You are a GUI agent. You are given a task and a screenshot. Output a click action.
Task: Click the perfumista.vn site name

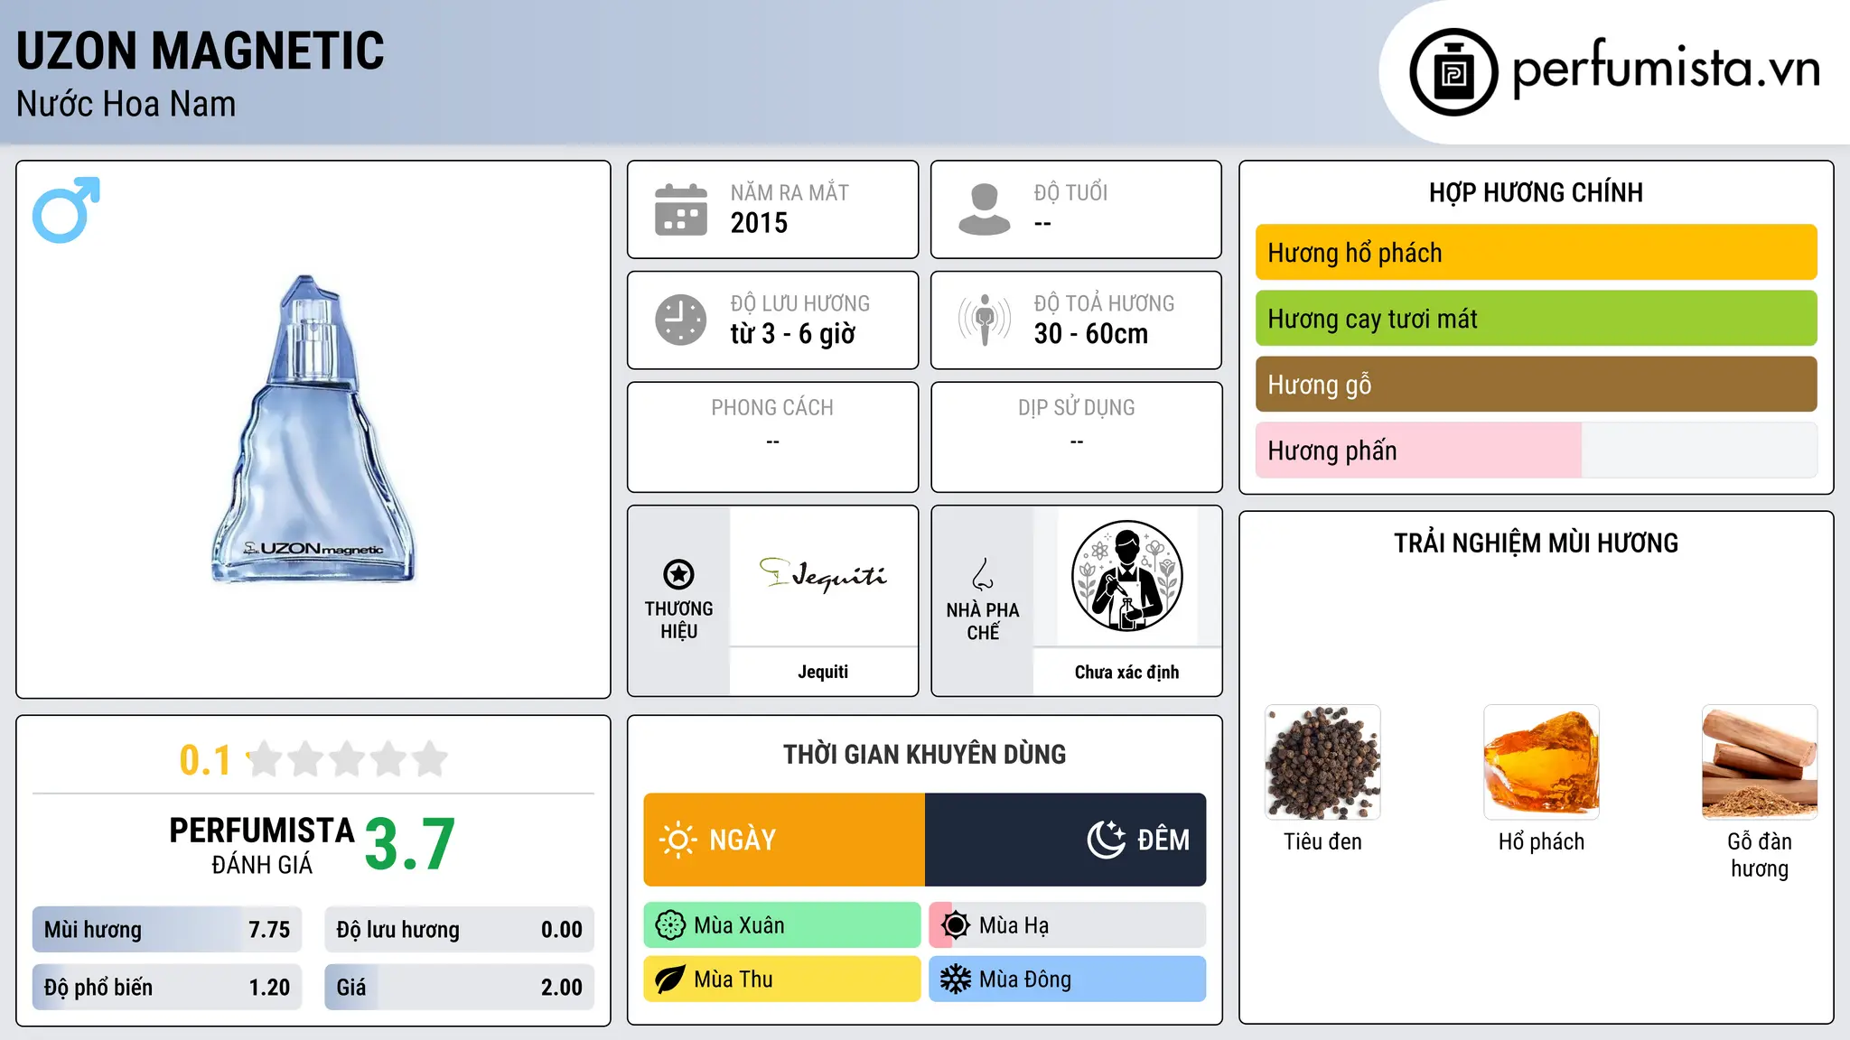tap(1667, 69)
